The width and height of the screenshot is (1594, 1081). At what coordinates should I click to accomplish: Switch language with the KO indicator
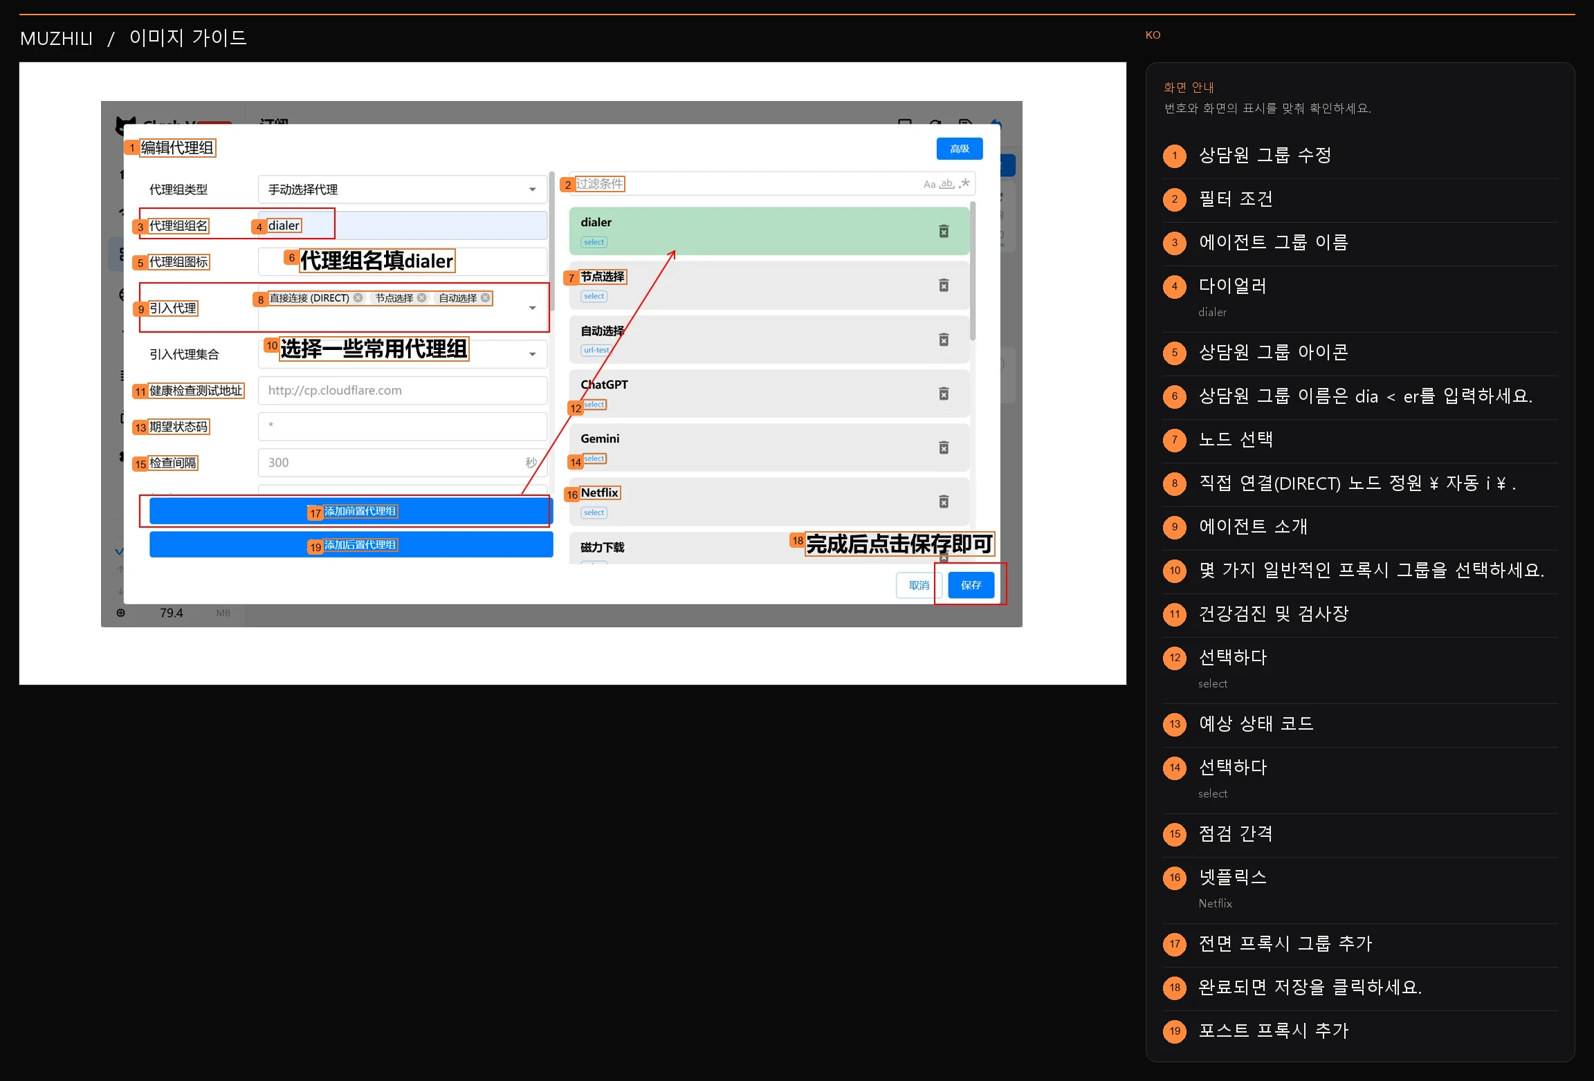coord(1153,35)
